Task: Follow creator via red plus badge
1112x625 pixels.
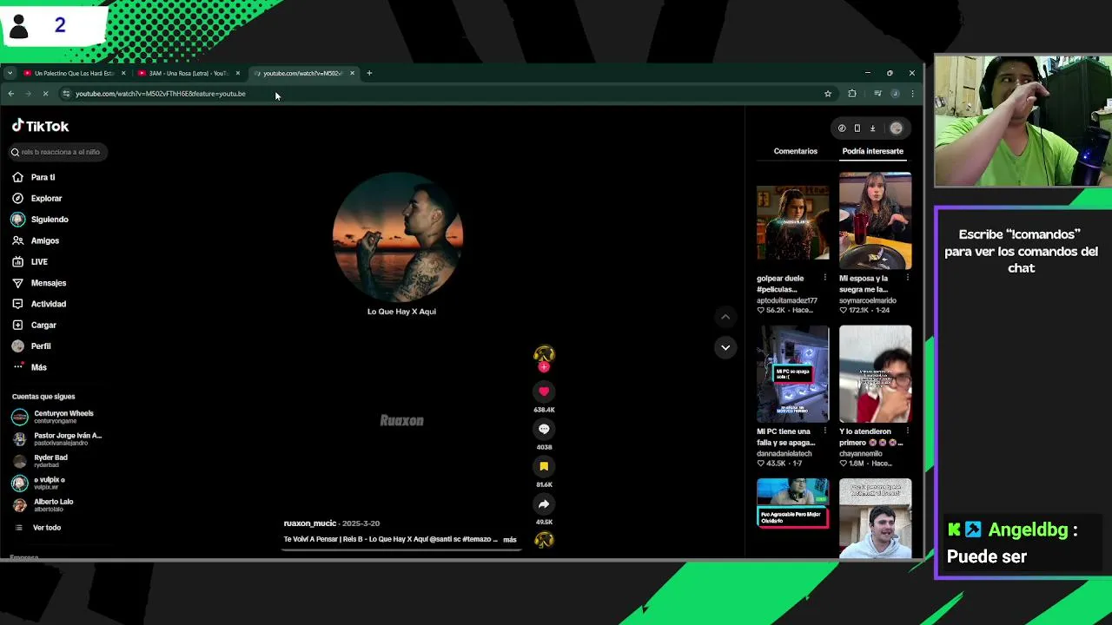Action: coord(544,367)
